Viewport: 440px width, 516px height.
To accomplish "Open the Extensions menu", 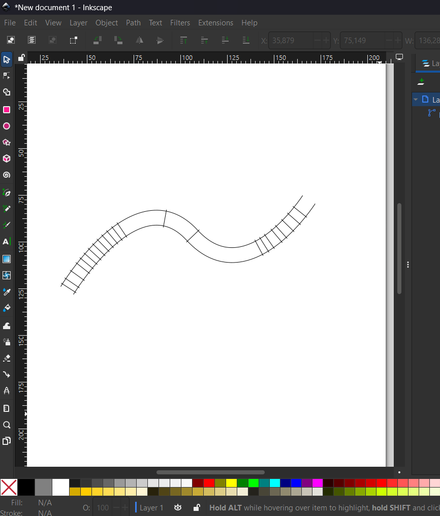I will tap(215, 23).
